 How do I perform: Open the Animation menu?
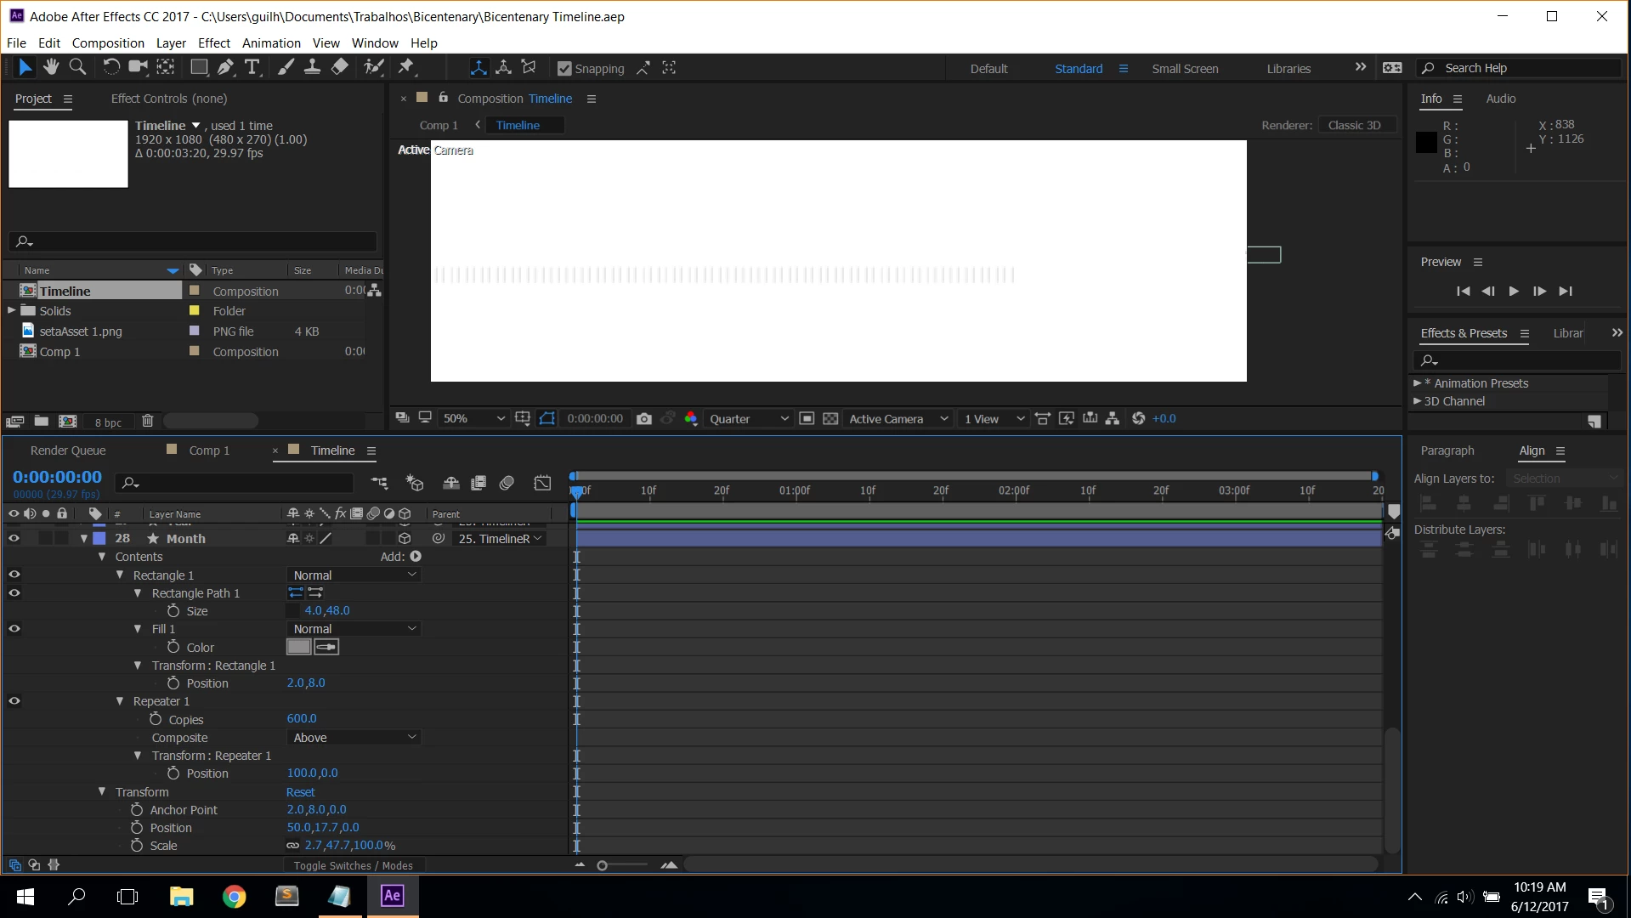click(271, 42)
